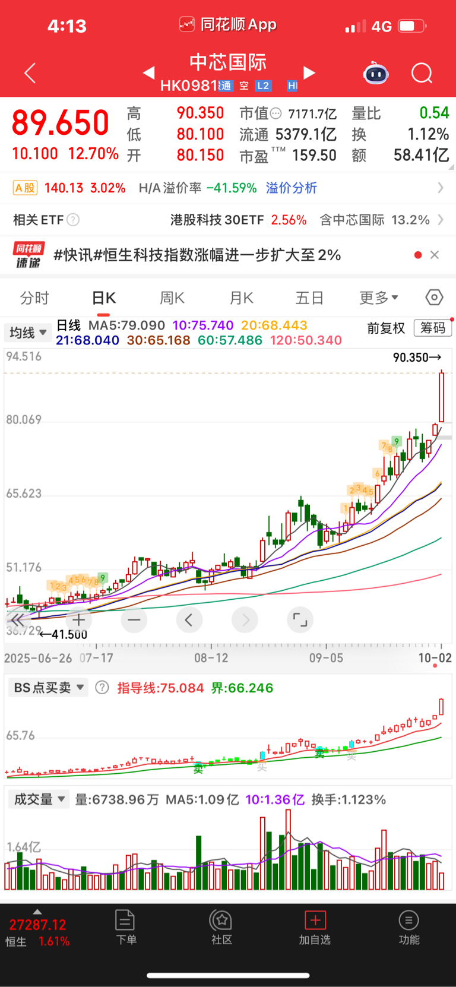Add stock via 加自选 icon
Image resolution: width=456 pixels, height=987 pixels.
point(315,928)
